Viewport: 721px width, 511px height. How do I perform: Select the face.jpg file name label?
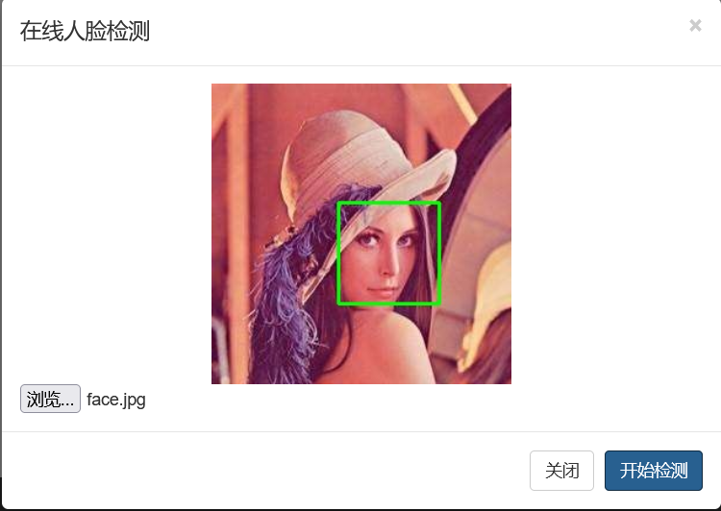[x=116, y=400]
